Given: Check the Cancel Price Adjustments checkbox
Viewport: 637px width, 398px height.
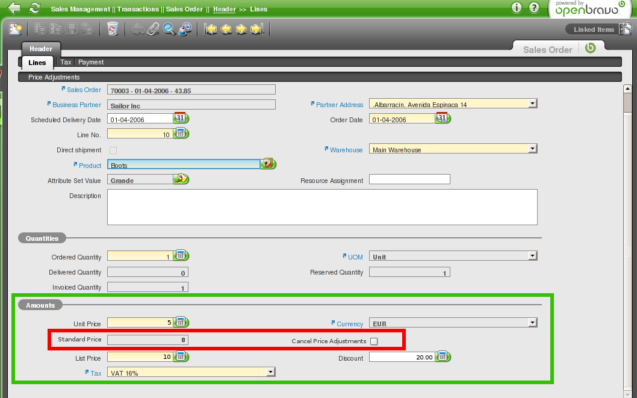Looking at the screenshot, I should point(374,341).
